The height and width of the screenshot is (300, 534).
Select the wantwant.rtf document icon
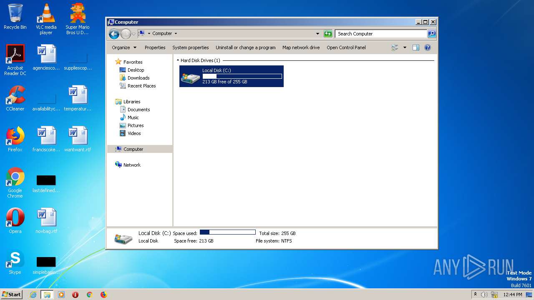click(x=78, y=139)
